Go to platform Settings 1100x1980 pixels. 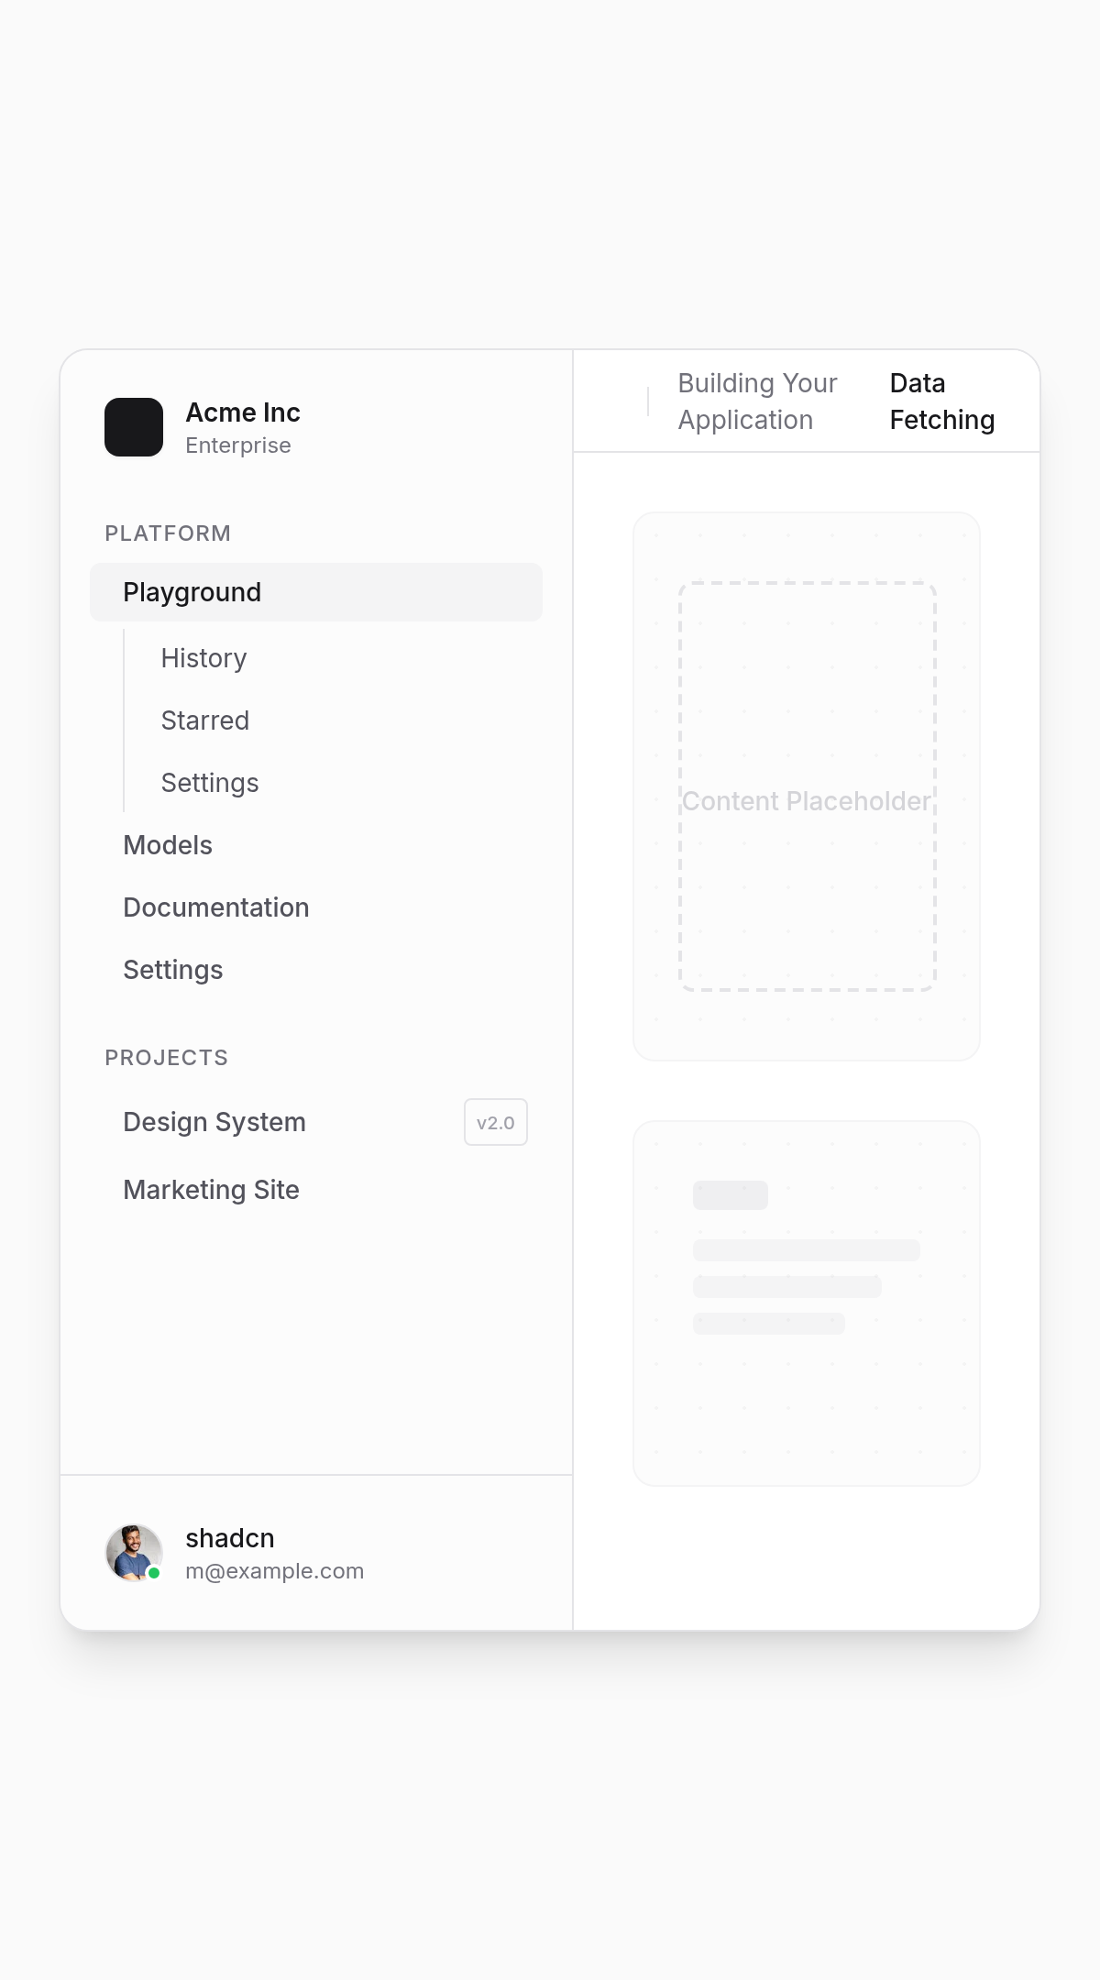[x=173, y=969]
